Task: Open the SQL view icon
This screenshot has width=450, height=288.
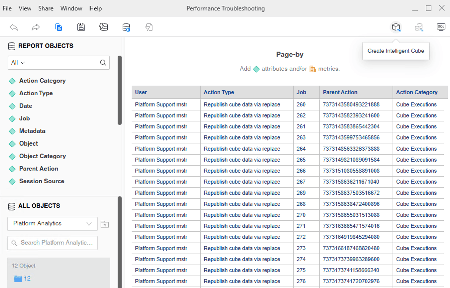Action: (x=441, y=27)
